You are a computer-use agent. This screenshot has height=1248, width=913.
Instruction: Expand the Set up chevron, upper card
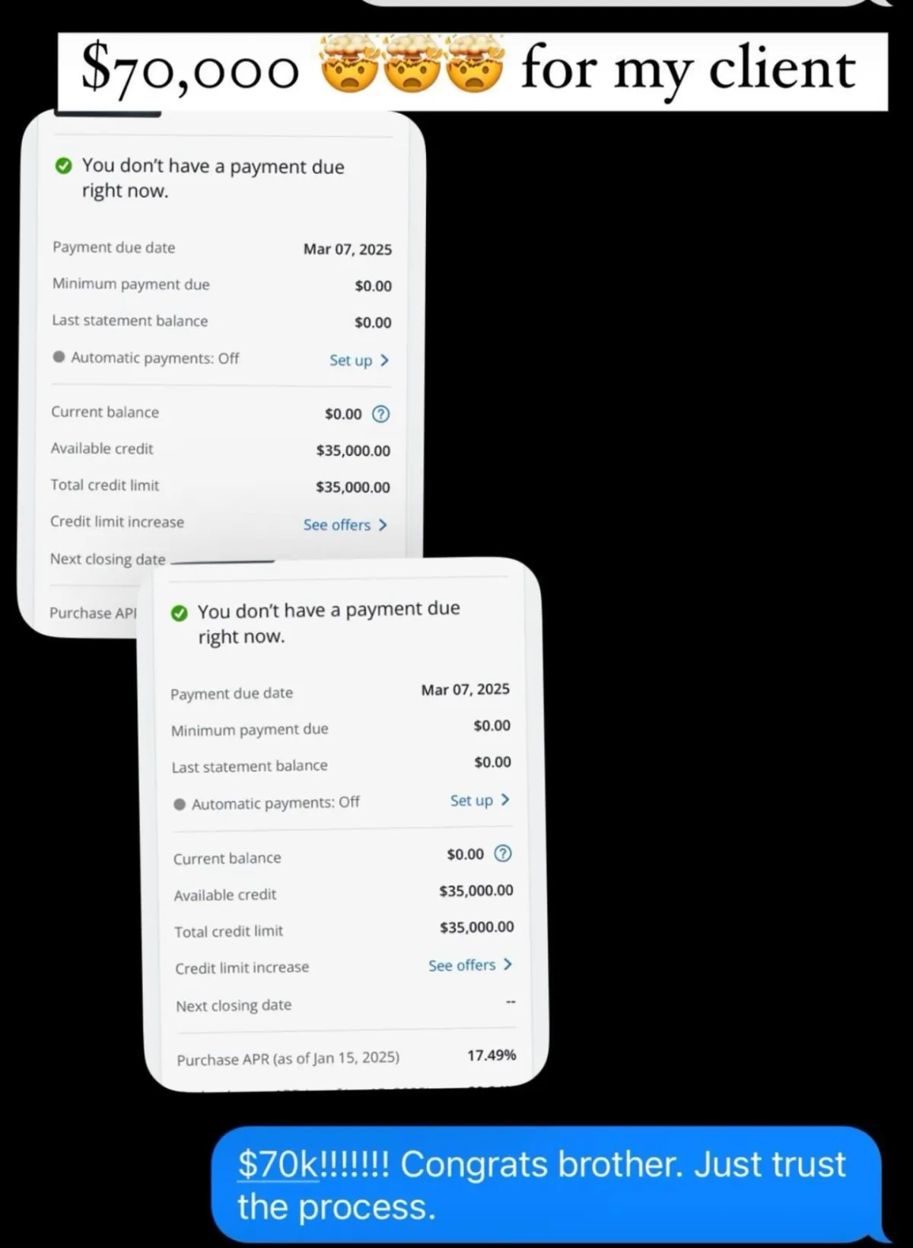coord(384,360)
